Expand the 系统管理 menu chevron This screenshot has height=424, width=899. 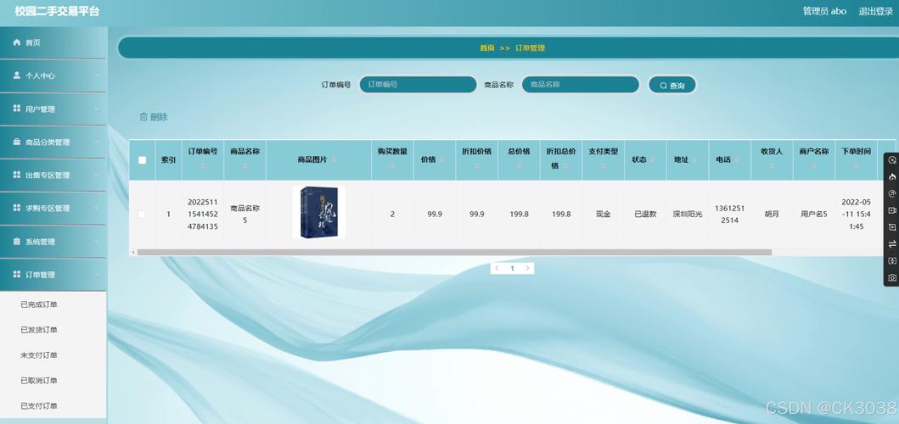coord(97,241)
